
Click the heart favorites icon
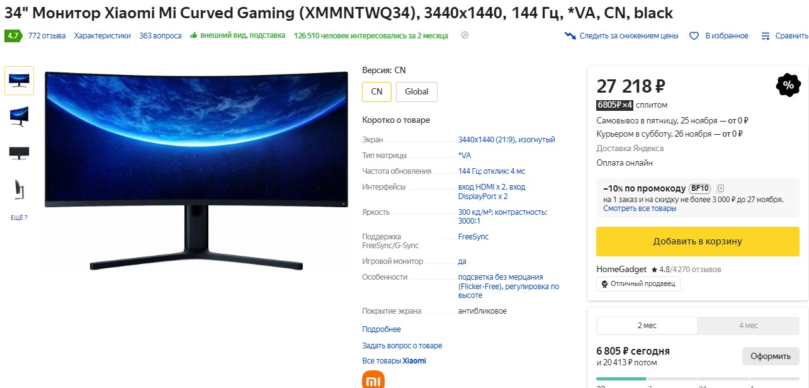[694, 36]
